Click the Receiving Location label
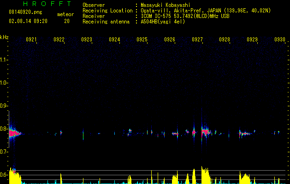Viewport: 290px width, 184px height. (107, 11)
